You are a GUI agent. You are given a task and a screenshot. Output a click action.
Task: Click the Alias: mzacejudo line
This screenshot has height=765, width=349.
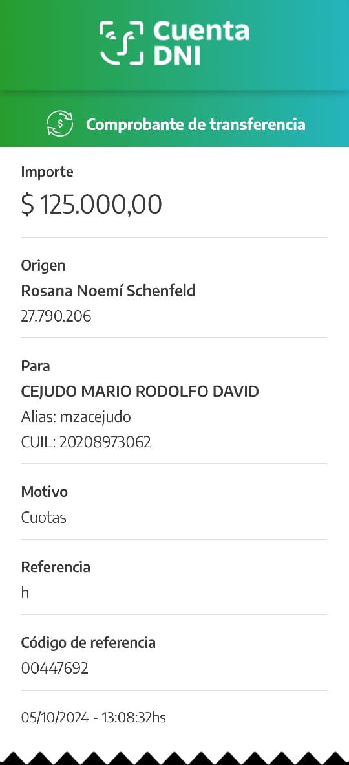coord(76,417)
